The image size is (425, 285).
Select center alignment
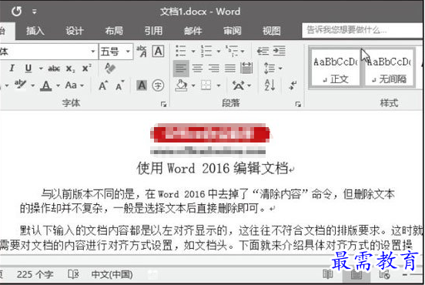(197, 69)
